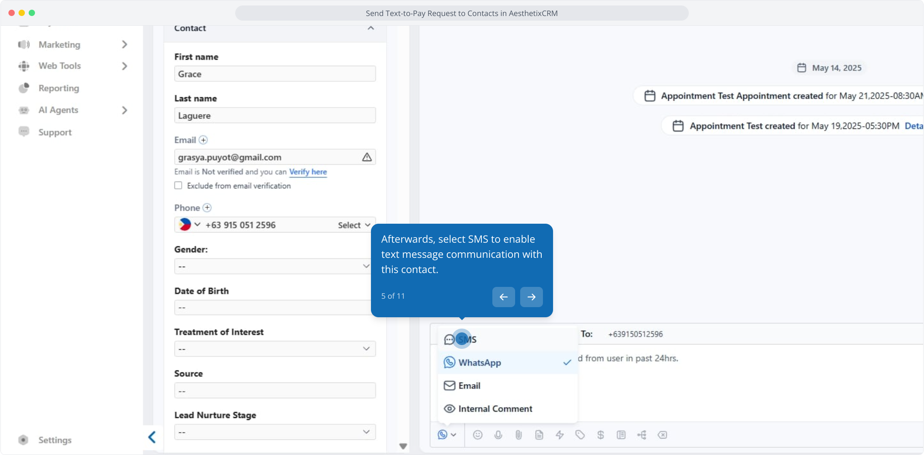This screenshot has width=924, height=455.
Task: Click the microphone voice note icon
Action: (x=498, y=435)
